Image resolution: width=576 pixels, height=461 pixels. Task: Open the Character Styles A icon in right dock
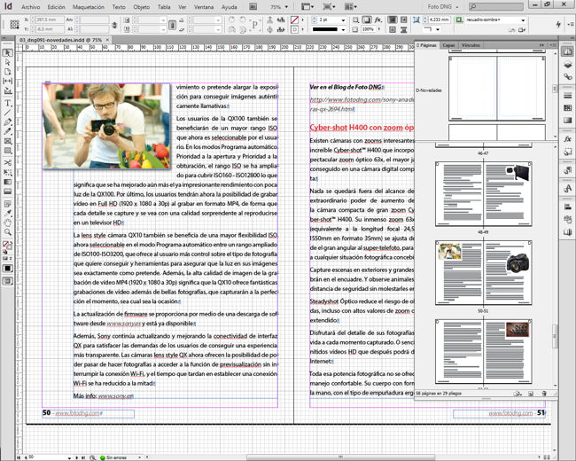pos(567,189)
